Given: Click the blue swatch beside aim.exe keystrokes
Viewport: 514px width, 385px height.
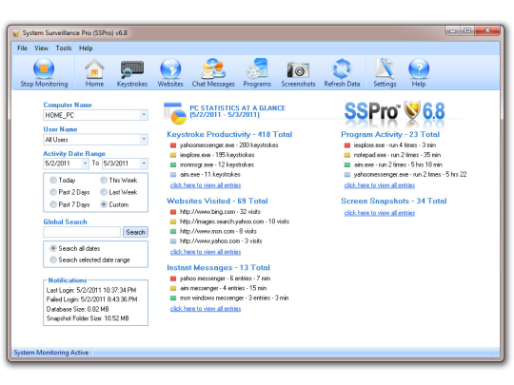Looking at the screenshot, I should [173, 175].
